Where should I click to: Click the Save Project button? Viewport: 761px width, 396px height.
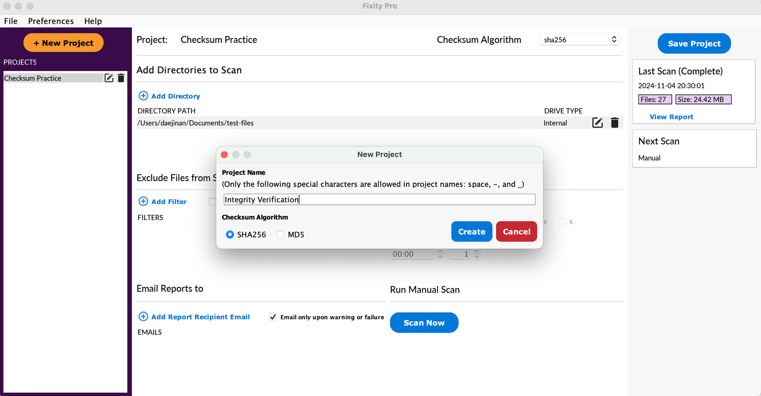pos(694,43)
